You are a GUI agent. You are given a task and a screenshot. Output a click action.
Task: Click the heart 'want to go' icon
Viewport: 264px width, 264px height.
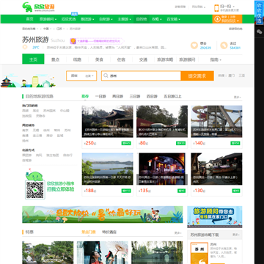194,45
